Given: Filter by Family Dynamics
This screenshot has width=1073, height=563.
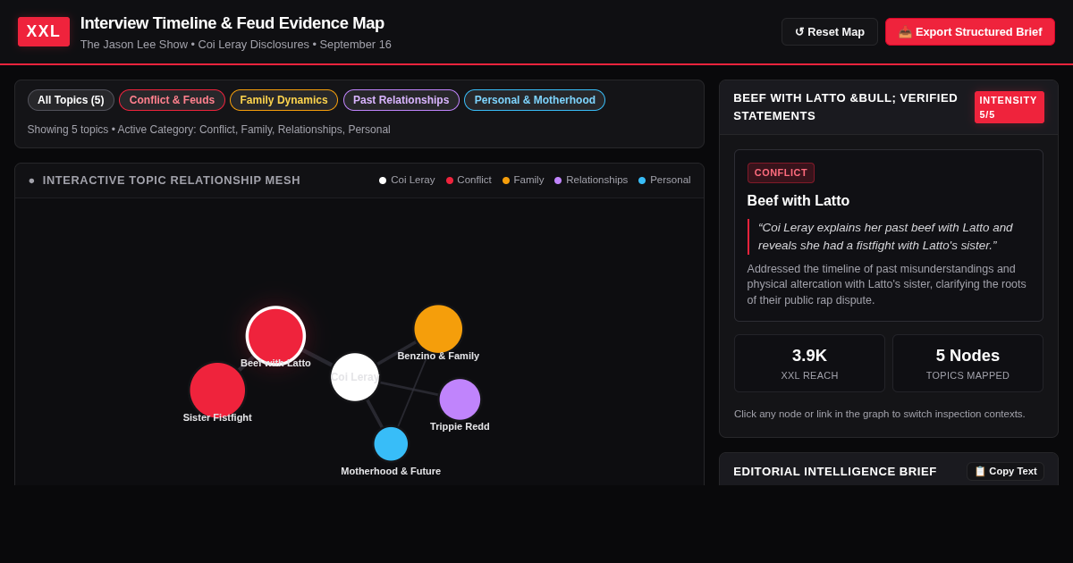Looking at the screenshot, I should (283, 100).
